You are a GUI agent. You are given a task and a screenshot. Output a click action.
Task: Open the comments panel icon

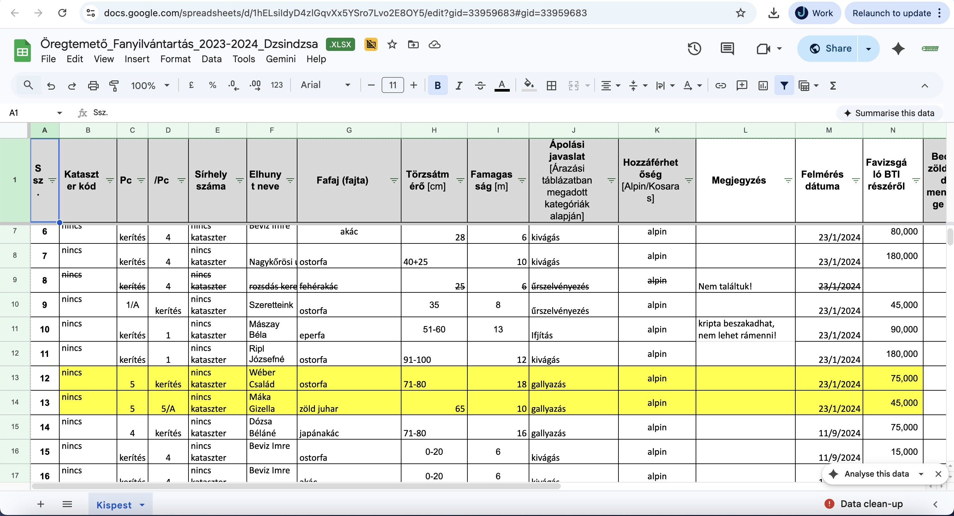click(727, 48)
